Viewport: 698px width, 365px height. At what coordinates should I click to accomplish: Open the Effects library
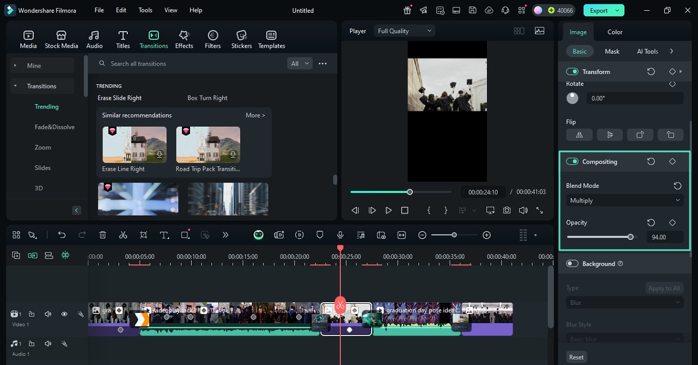coord(184,39)
